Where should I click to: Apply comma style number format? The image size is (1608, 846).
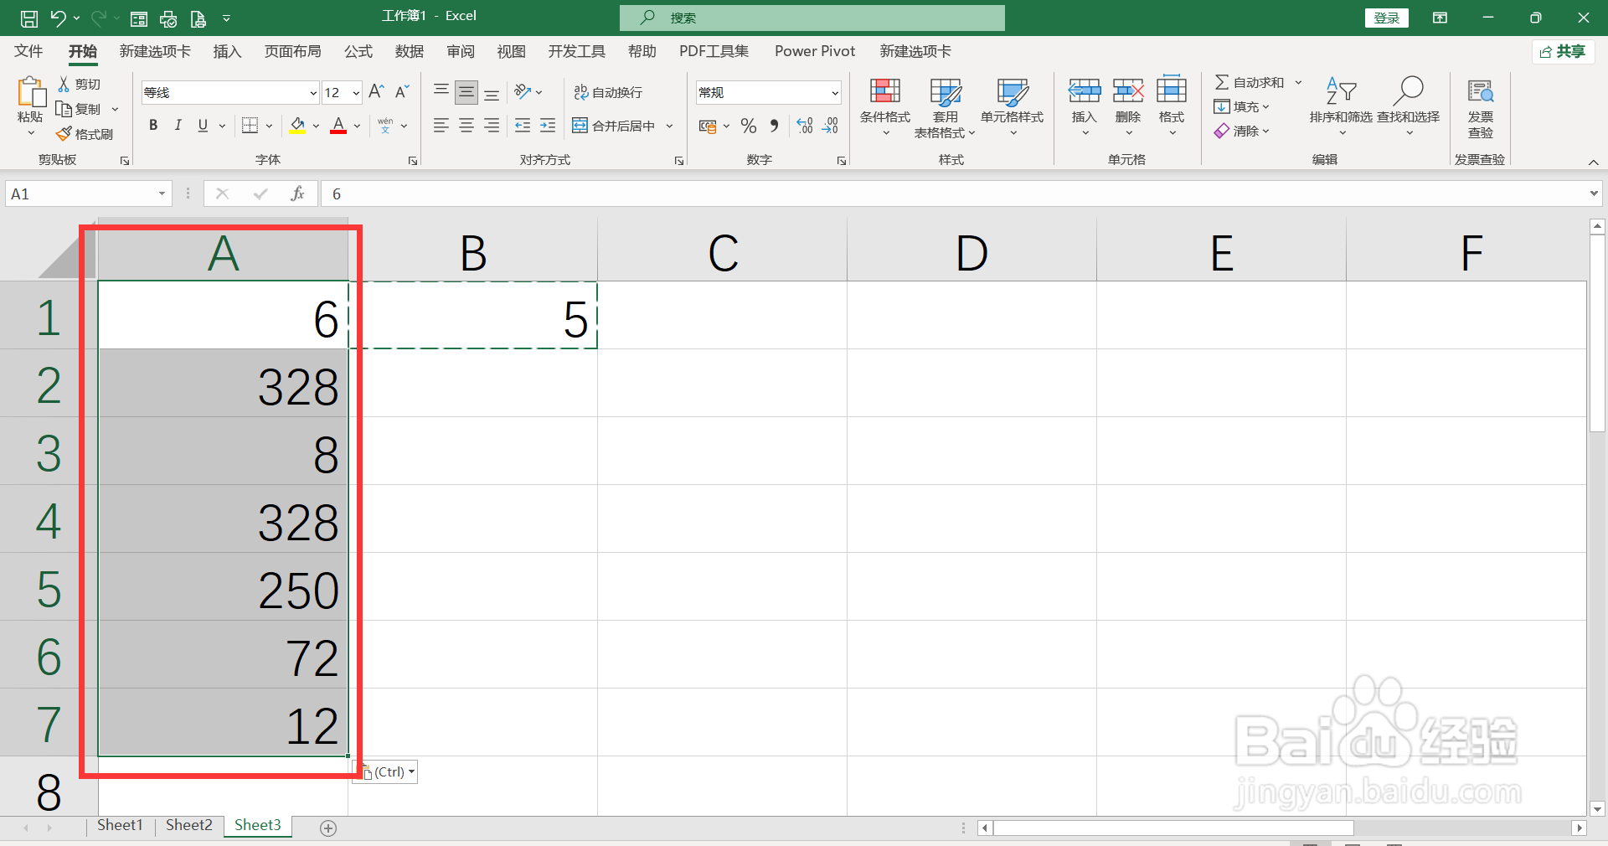(774, 126)
